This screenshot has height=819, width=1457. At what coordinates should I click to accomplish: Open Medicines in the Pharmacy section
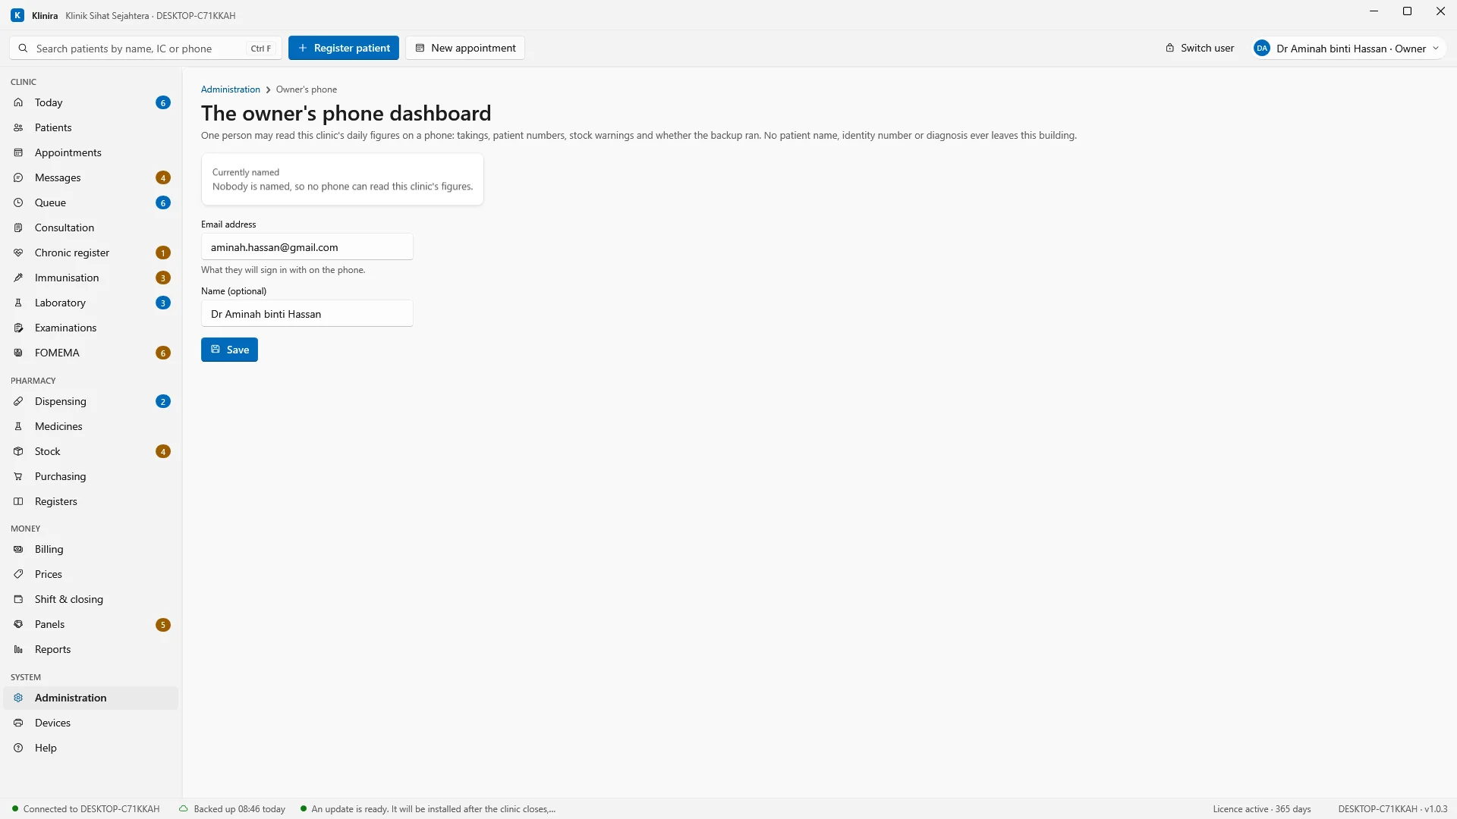click(x=90, y=426)
